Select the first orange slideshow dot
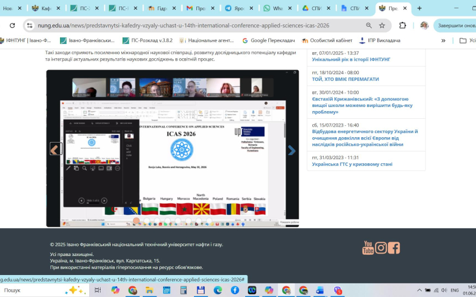The image size is (476, 297). (x=136, y=220)
